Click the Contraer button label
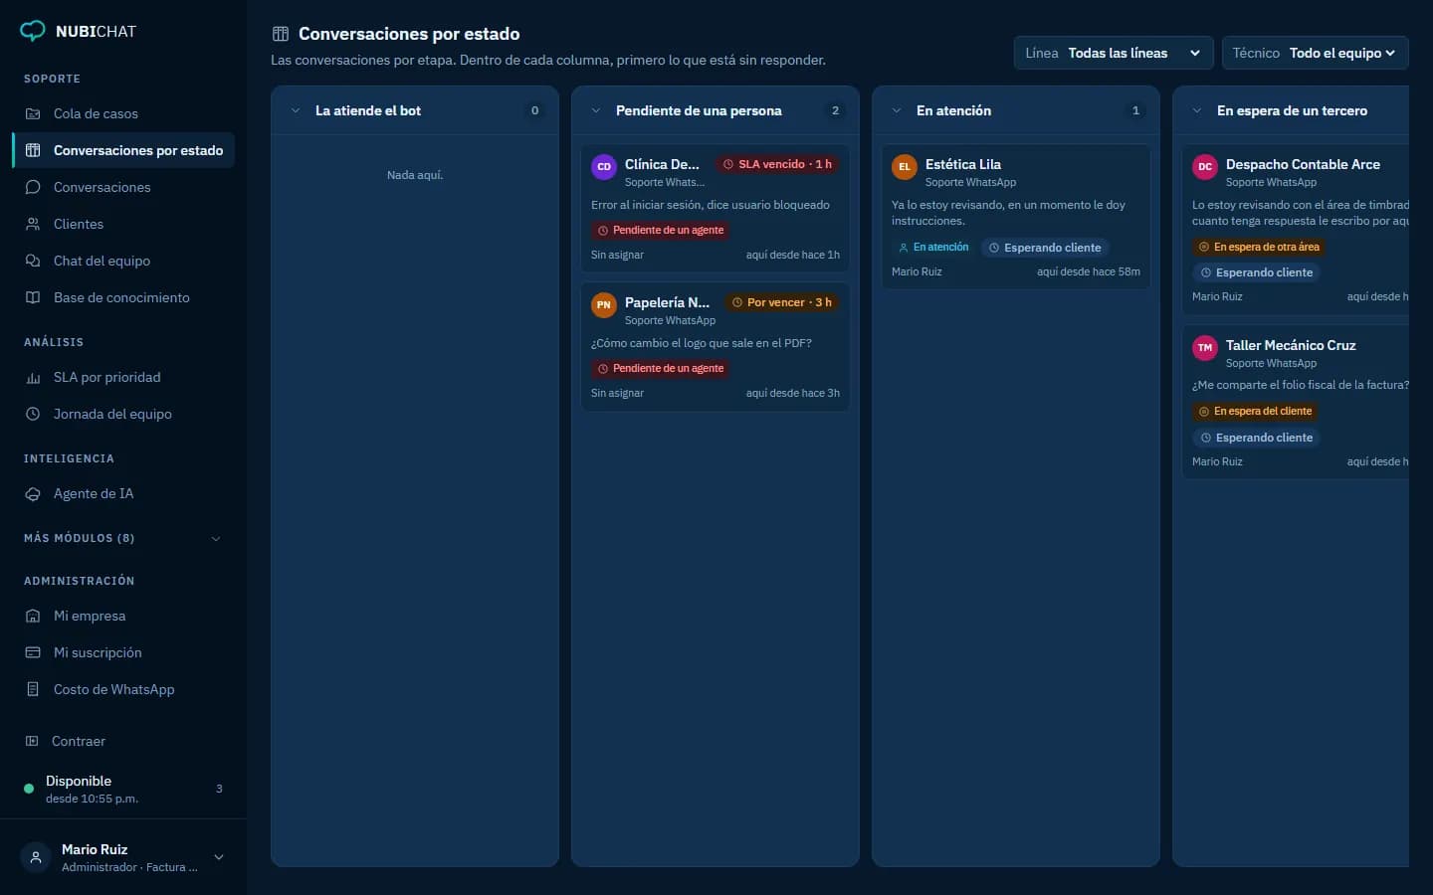1433x895 pixels. [x=79, y=741]
